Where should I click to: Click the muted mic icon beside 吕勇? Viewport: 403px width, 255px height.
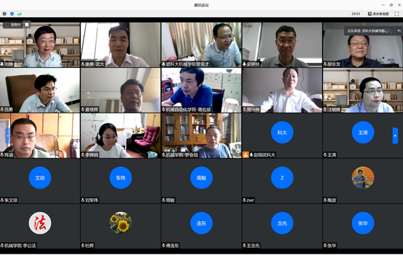[x=2, y=109]
